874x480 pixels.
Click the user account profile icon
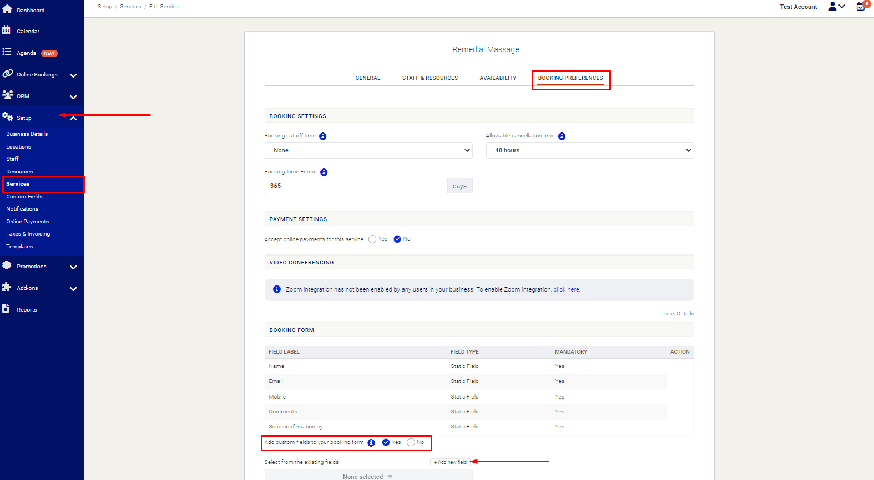point(832,7)
